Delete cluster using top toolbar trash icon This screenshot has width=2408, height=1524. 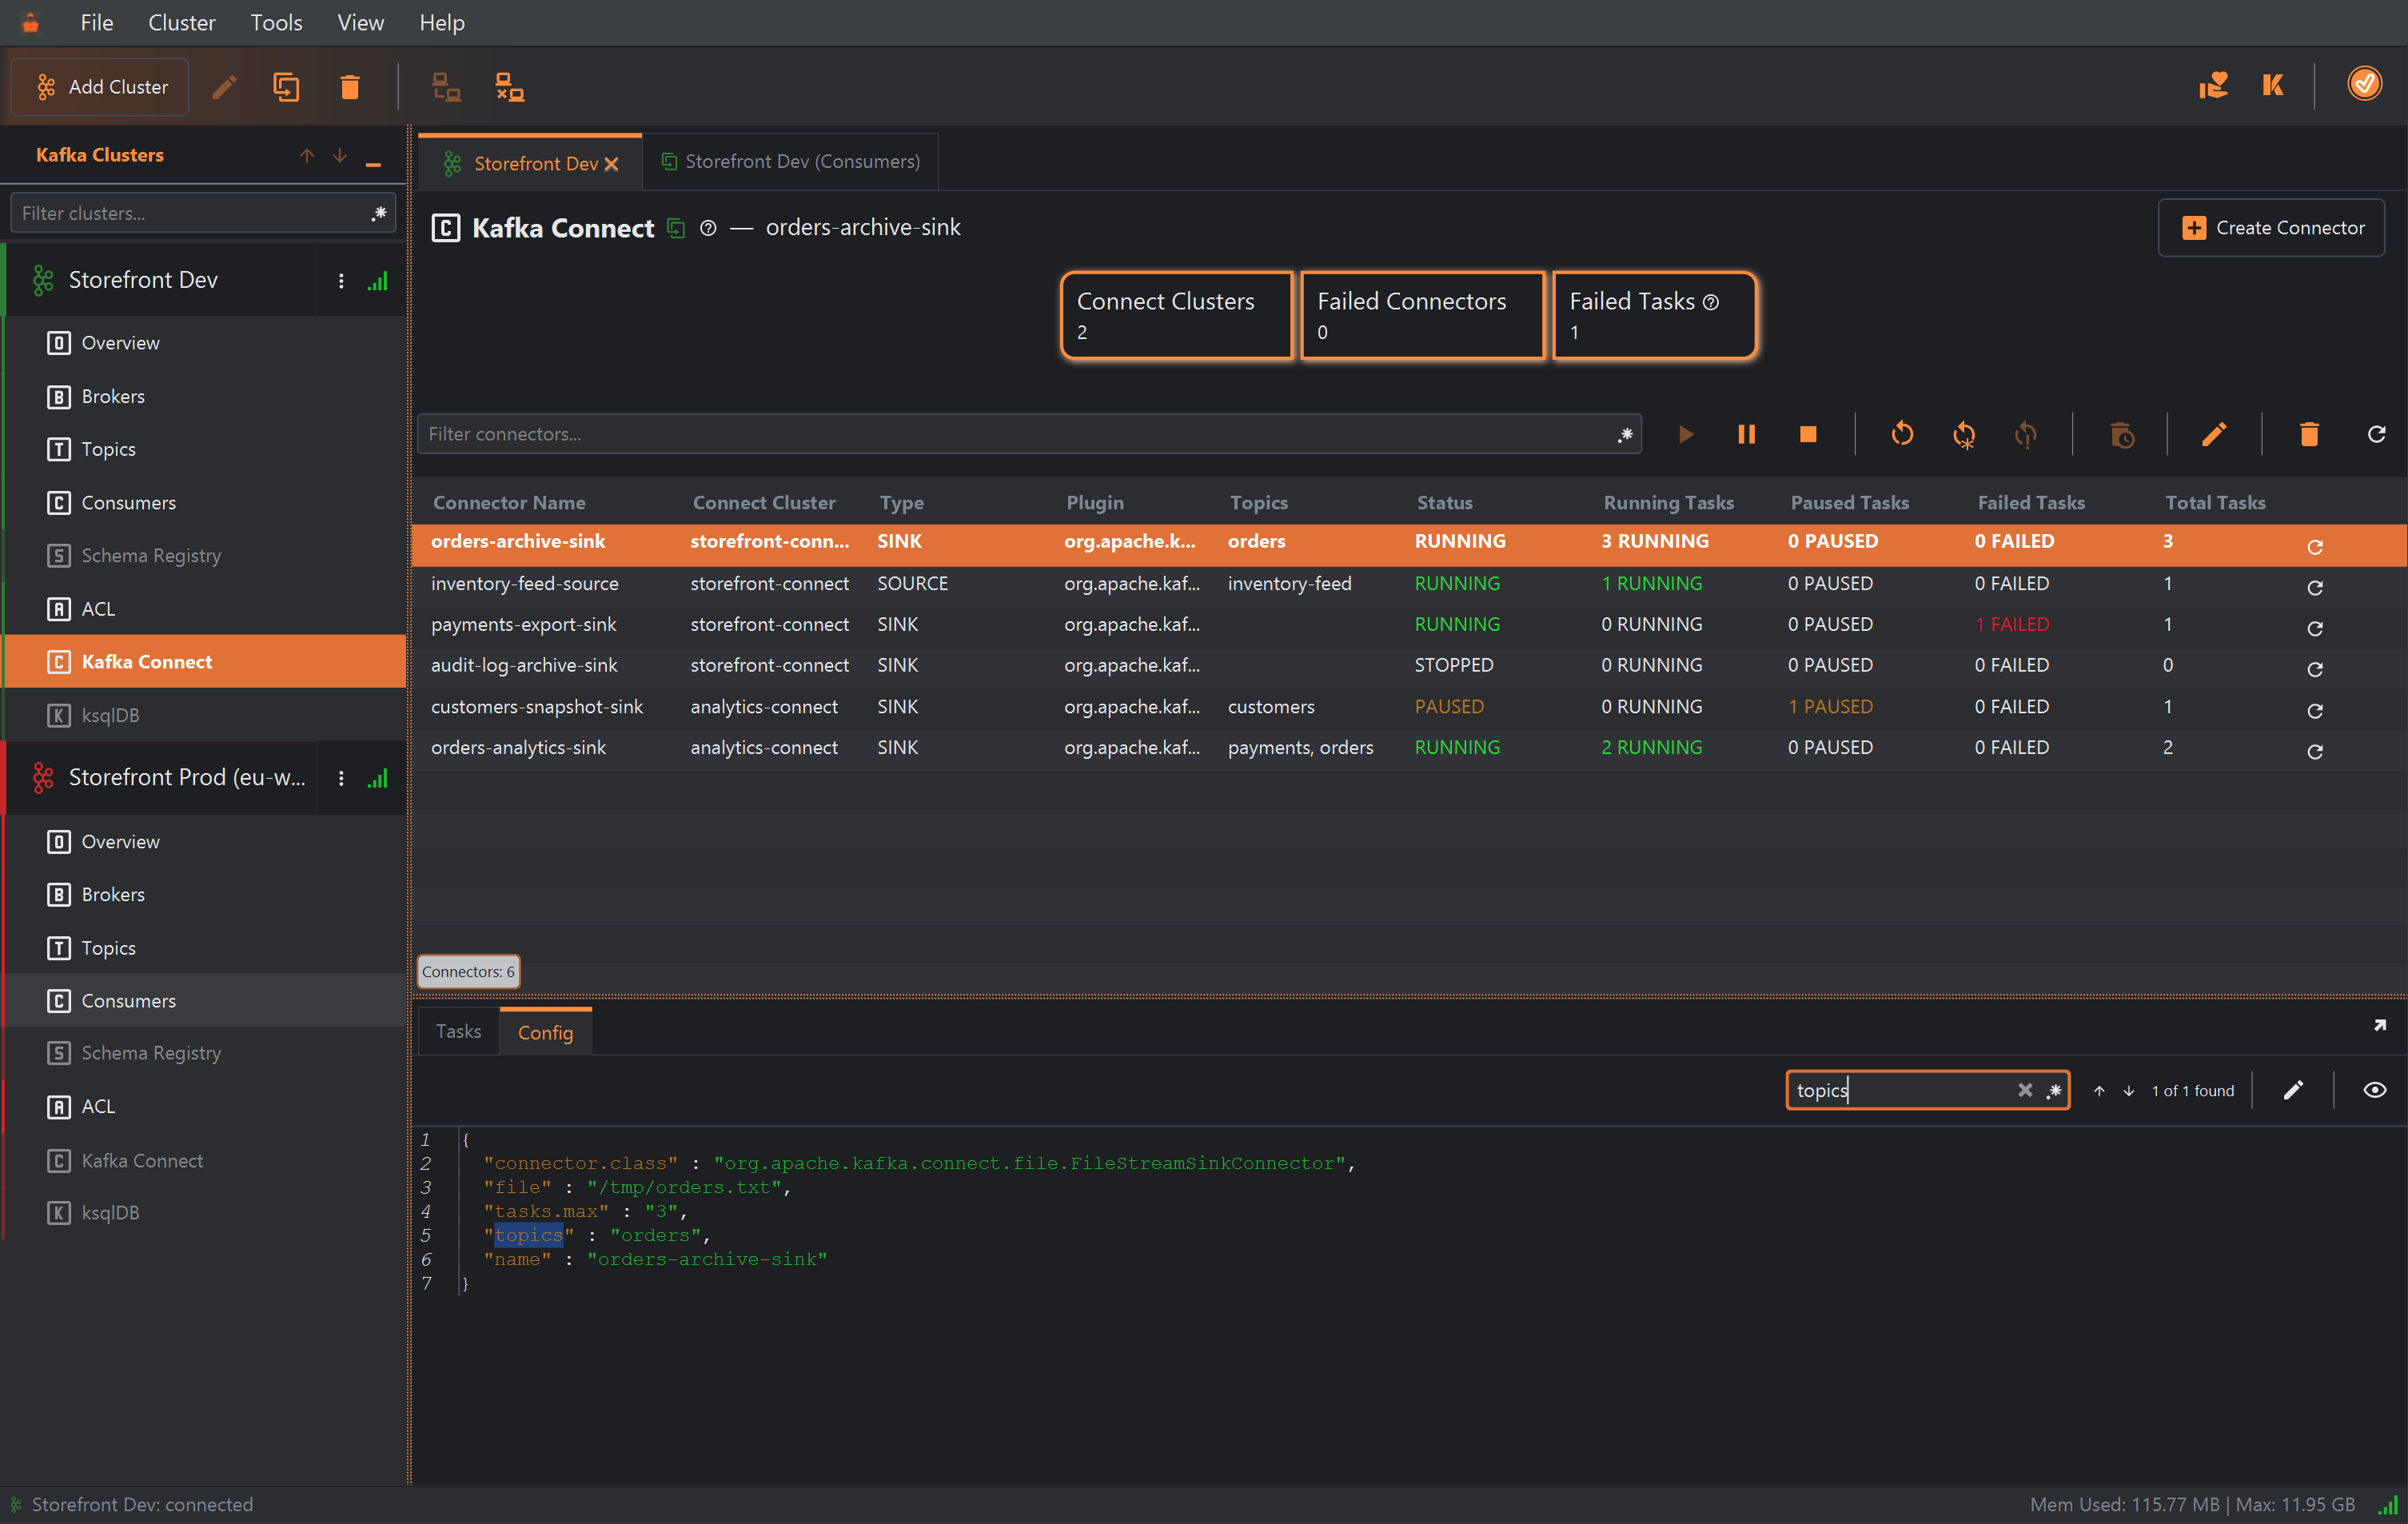click(x=349, y=87)
